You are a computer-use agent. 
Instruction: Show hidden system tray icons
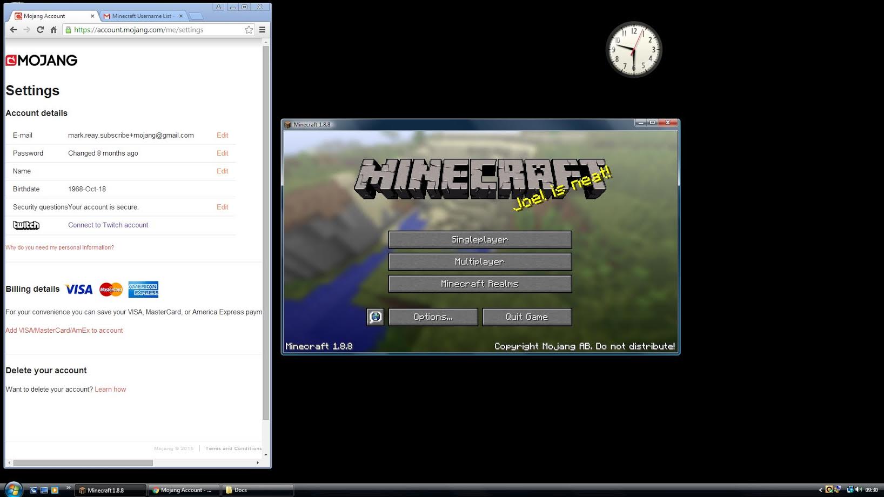821,490
